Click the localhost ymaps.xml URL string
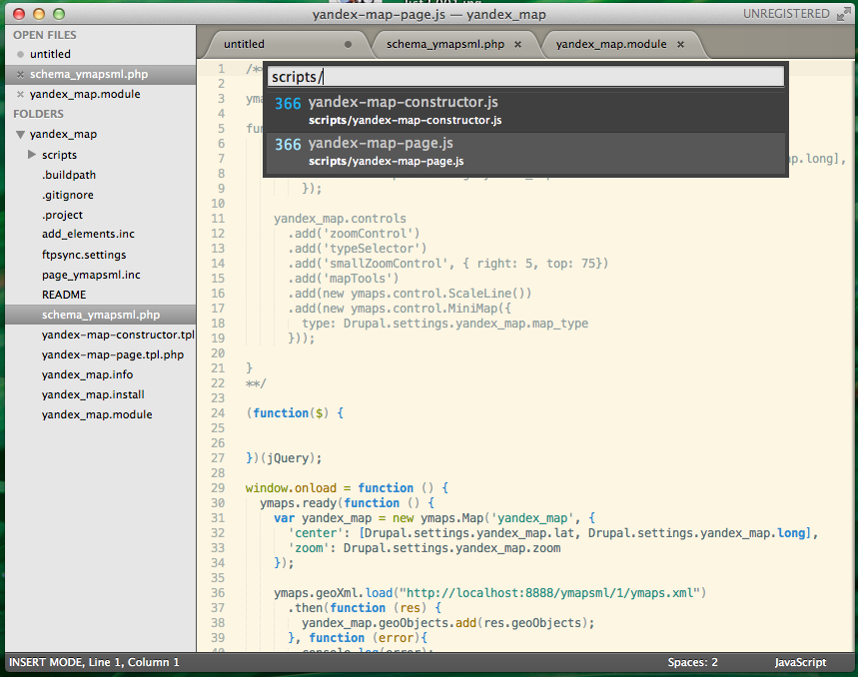The image size is (858, 677). [x=550, y=593]
